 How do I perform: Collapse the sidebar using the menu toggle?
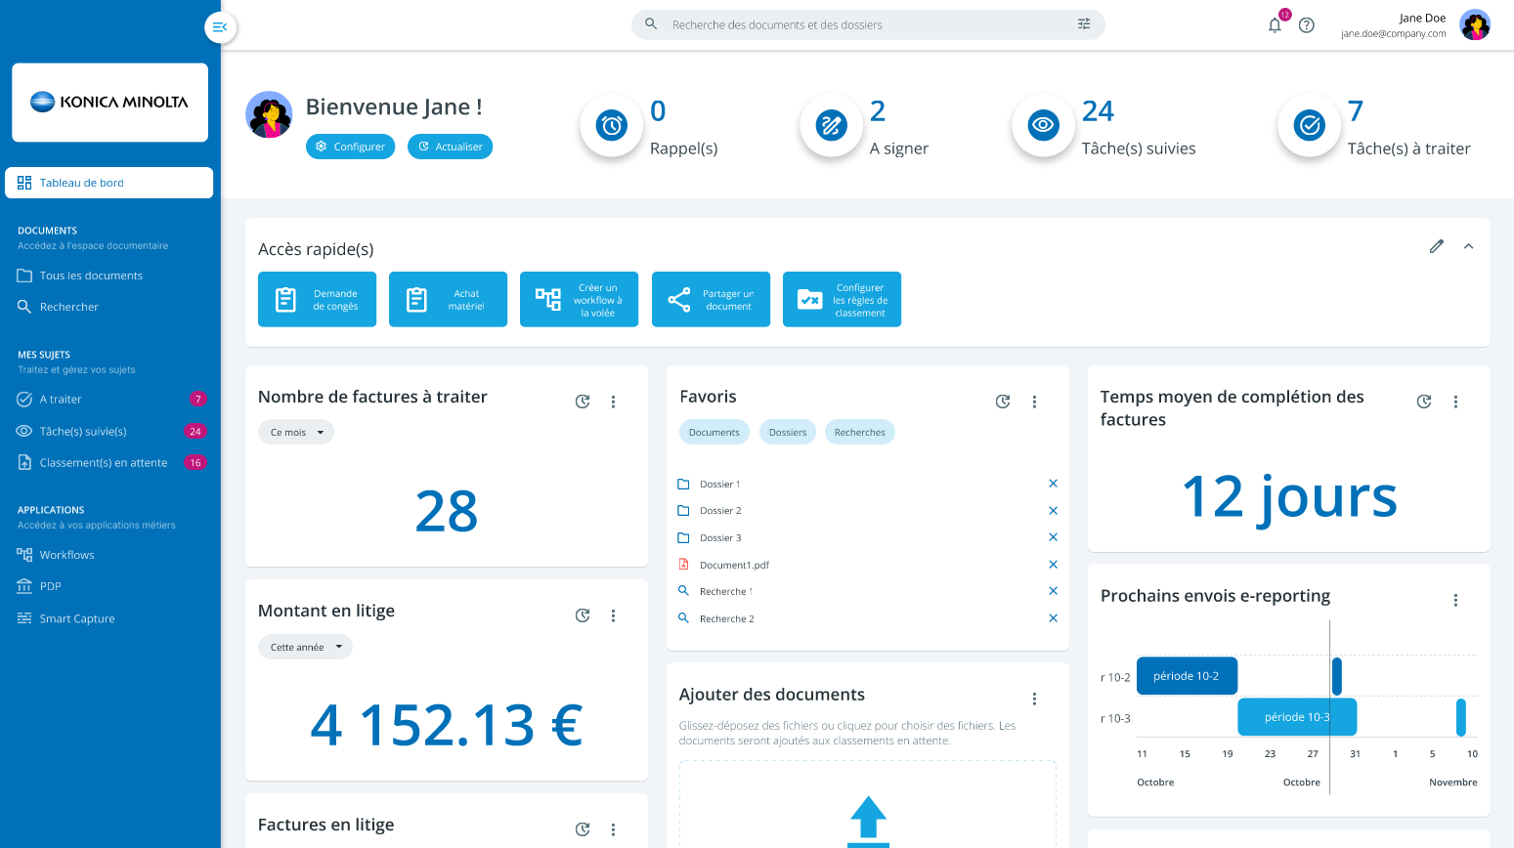pos(220,27)
